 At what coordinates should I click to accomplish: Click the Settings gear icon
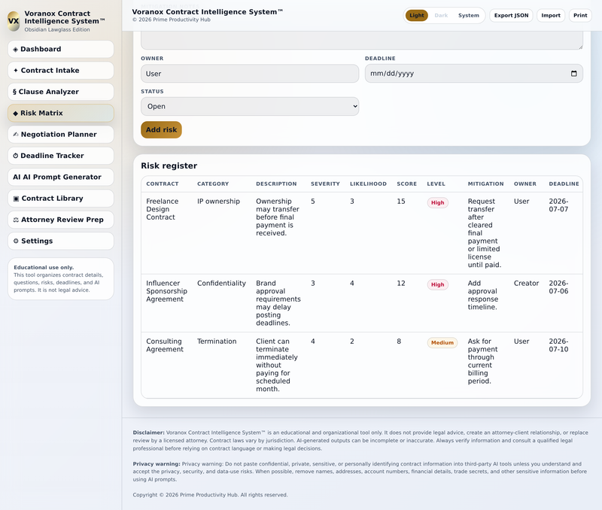(x=16, y=241)
